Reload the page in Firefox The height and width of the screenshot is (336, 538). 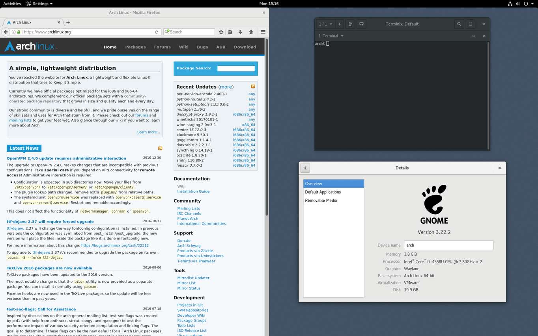157,32
